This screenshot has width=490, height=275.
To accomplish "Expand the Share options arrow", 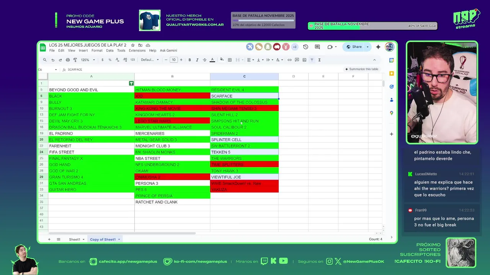I will (367, 47).
